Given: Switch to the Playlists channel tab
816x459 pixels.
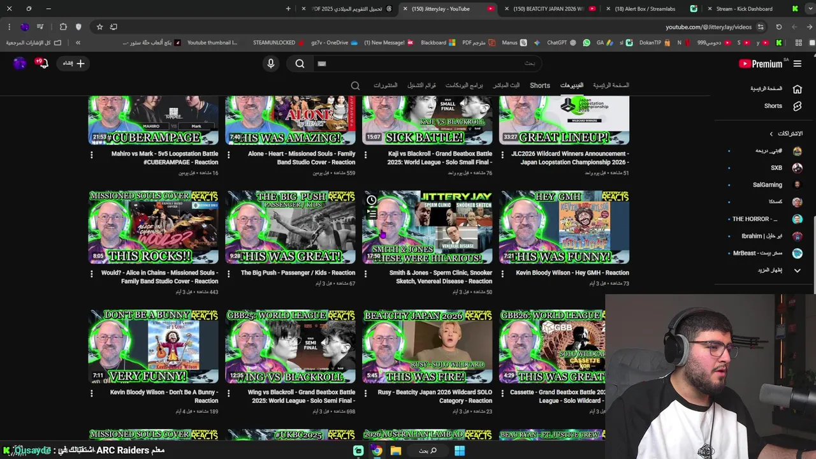Looking at the screenshot, I should point(421,85).
